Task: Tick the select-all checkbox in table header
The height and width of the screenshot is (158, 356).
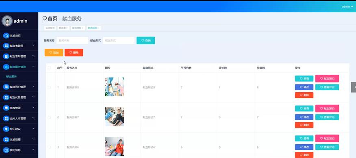Action: click(x=49, y=68)
